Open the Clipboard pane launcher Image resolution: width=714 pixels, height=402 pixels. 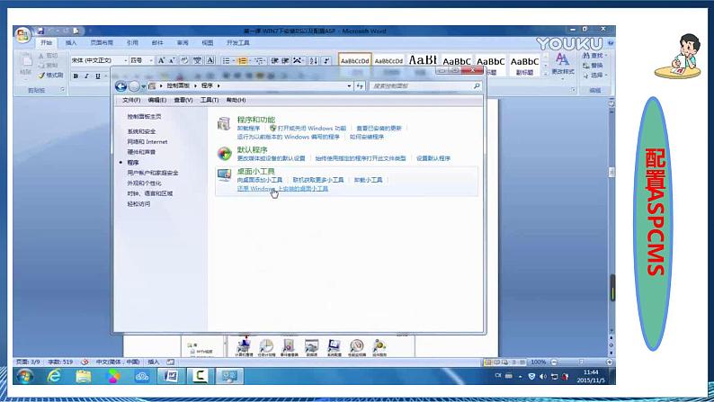62,90
